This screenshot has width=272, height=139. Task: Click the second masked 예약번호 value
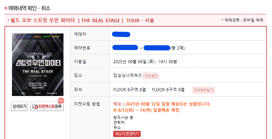(x=157, y=48)
